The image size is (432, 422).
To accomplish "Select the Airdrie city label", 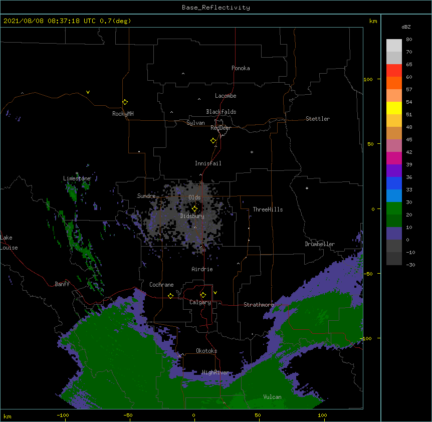I will click(x=202, y=269).
